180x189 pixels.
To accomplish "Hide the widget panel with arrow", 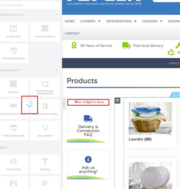I will pyautogui.click(x=64, y=104).
